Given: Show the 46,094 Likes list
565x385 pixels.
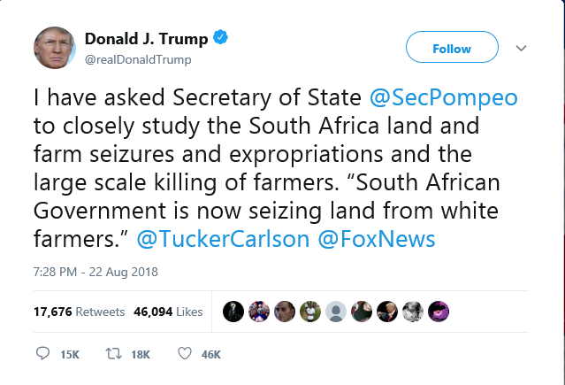Looking at the screenshot, I should click(166, 312).
